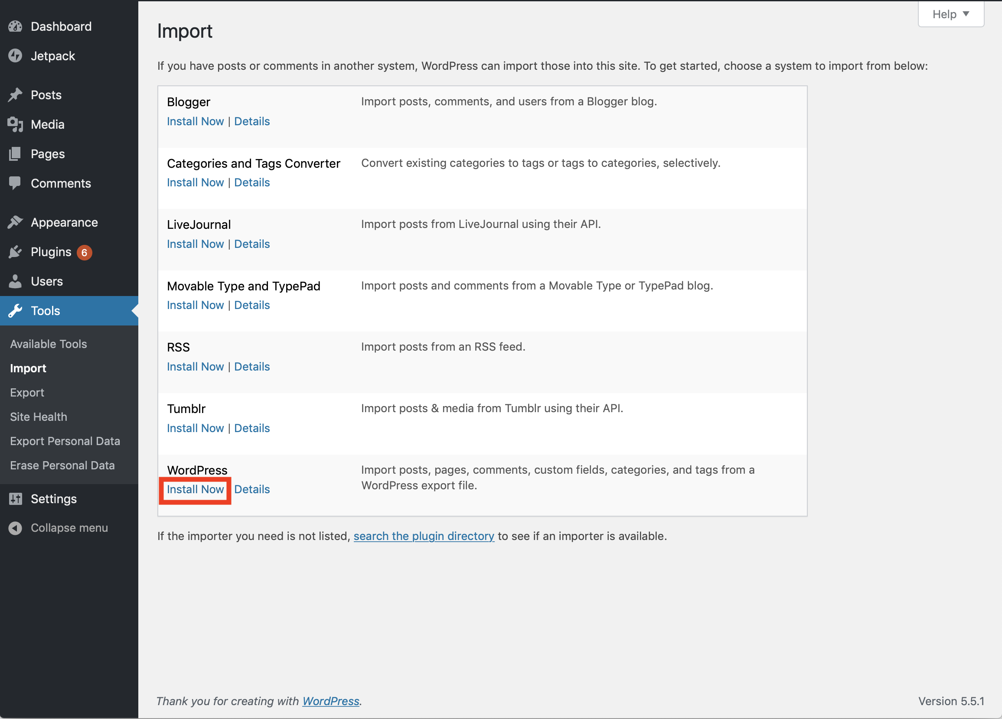This screenshot has height=719, width=1002.
Task: Open the Jetpack menu item
Action: 52,56
